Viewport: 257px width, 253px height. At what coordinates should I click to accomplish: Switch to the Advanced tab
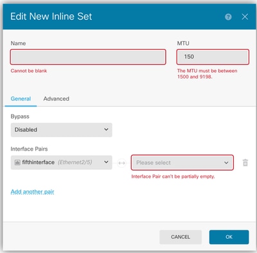57,98
